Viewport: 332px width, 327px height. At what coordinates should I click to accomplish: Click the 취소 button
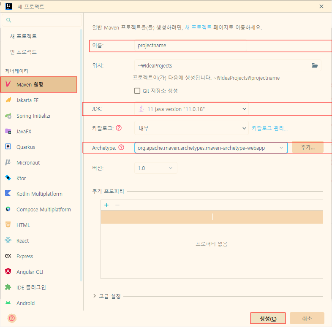[x=307, y=318]
